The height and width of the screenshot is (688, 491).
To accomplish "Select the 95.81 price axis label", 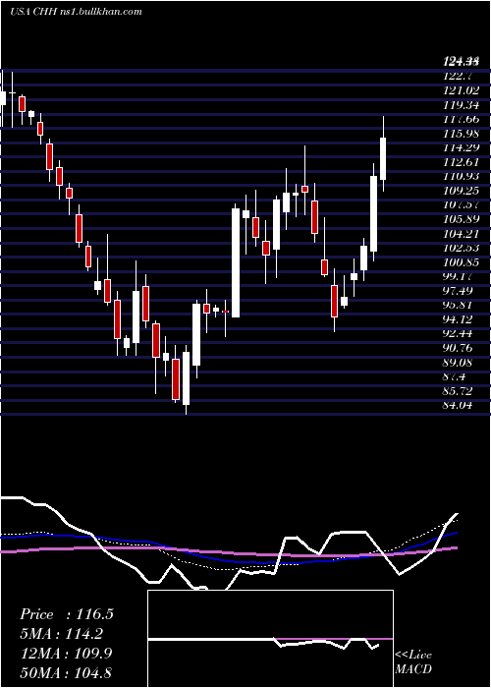I will (460, 306).
